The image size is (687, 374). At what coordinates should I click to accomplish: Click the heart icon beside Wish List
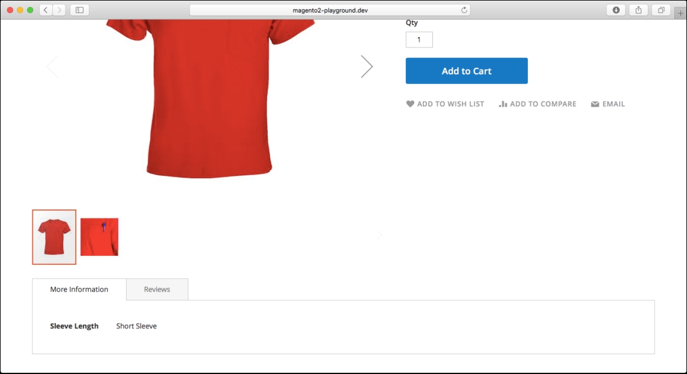pyautogui.click(x=410, y=104)
